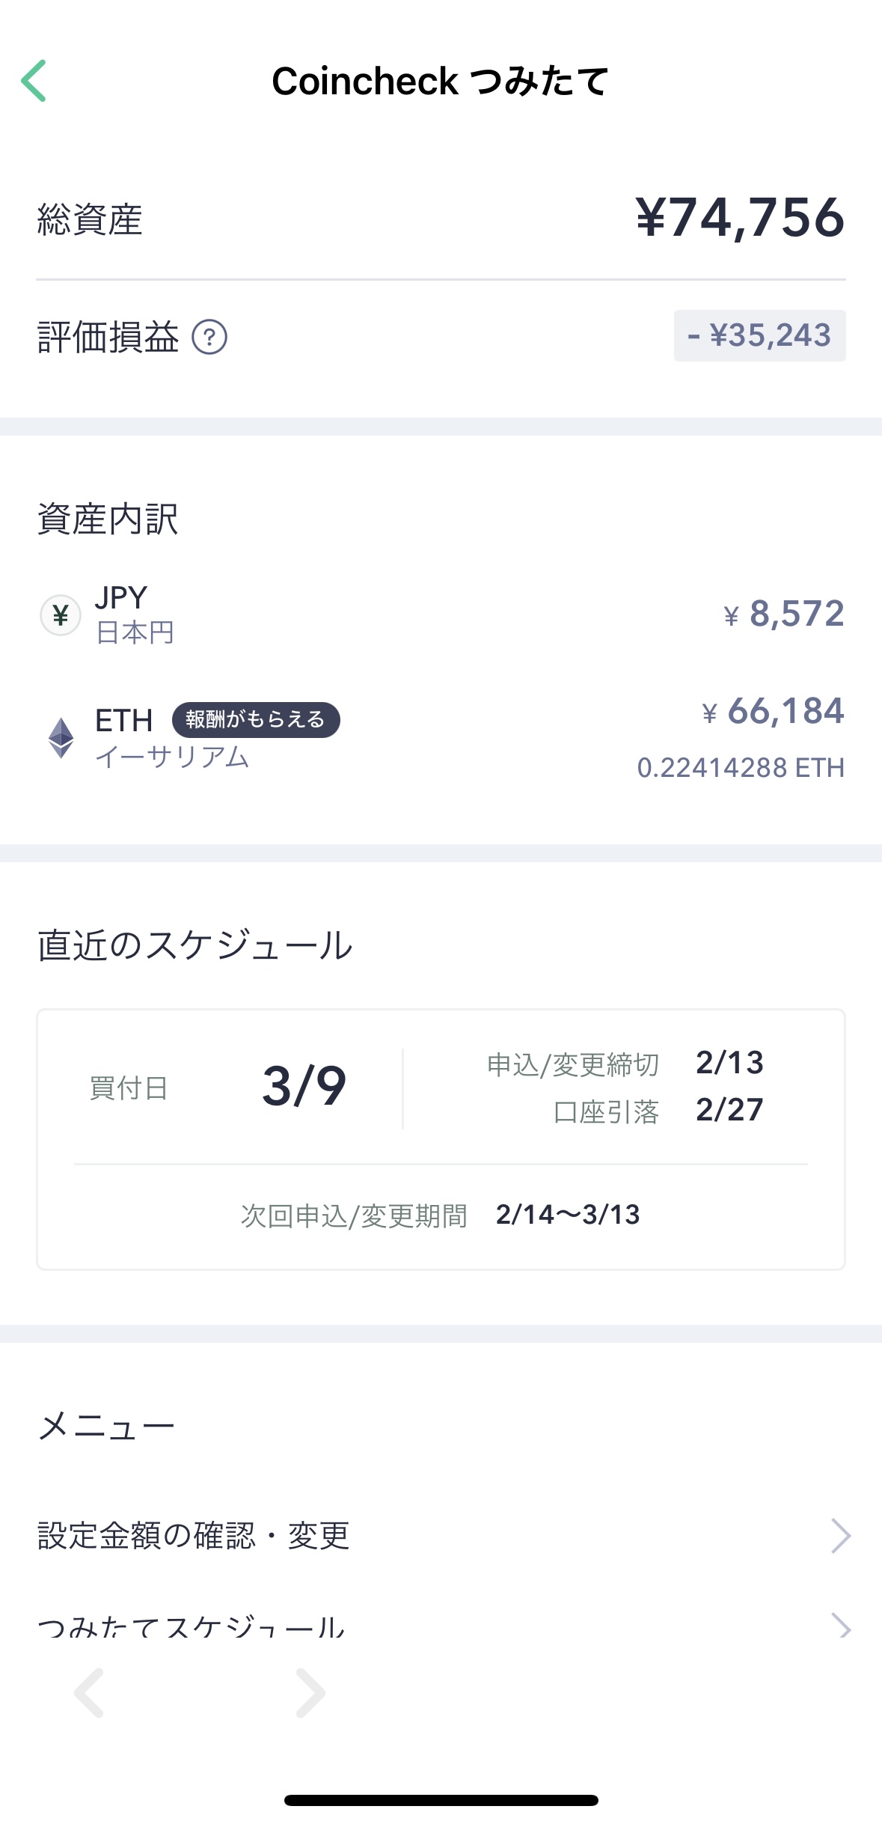Screen dimensions: 882x1824
Task: Tap the 報酬がもらえる badge
Action: pyautogui.click(x=256, y=720)
